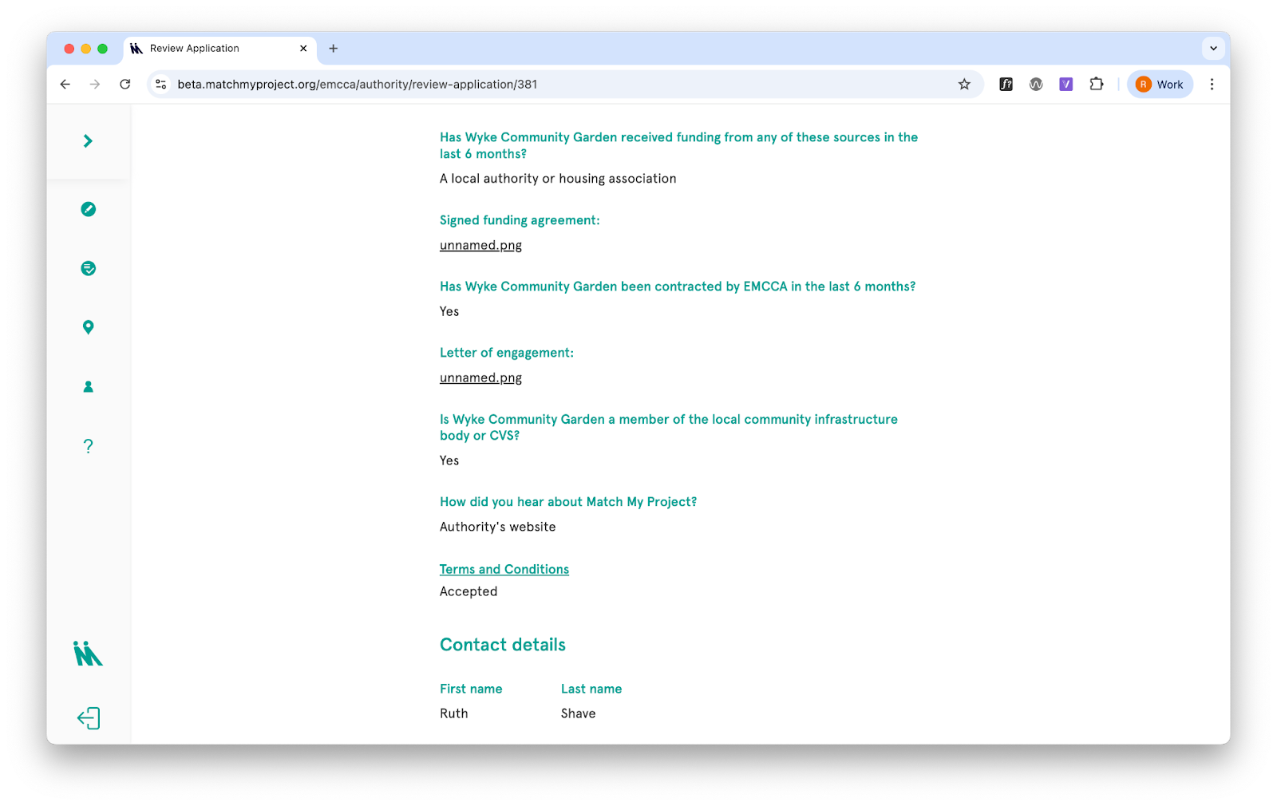Open the user profile icon in sidebar
This screenshot has height=806, width=1277.
[x=88, y=387]
